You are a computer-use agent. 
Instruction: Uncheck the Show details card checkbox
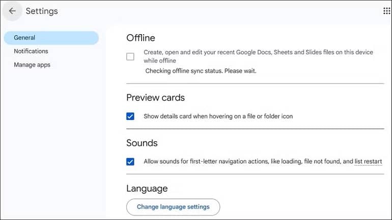tap(130, 116)
